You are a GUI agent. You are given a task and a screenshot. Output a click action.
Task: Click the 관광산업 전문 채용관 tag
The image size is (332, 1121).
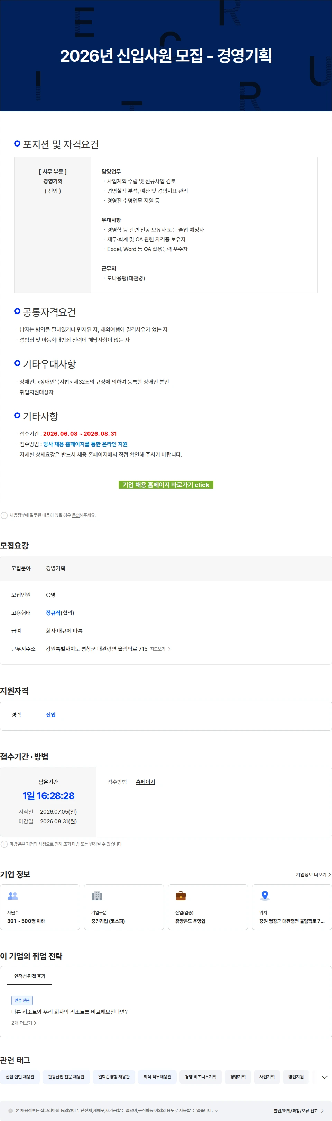[x=66, y=1077]
